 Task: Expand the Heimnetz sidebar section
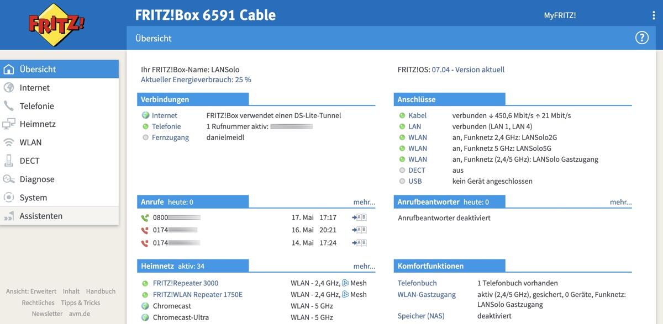point(38,124)
